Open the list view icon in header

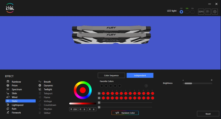click(x=208, y=12)
